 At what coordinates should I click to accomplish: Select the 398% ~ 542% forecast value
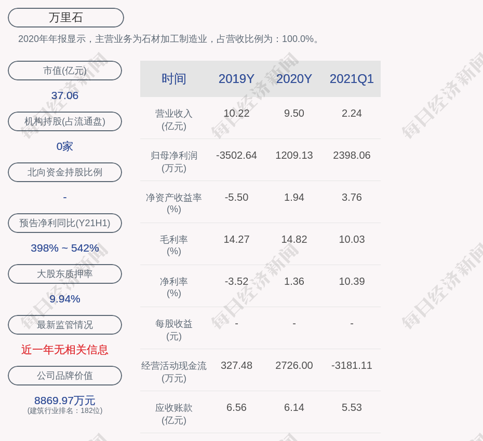coord(65,247)
